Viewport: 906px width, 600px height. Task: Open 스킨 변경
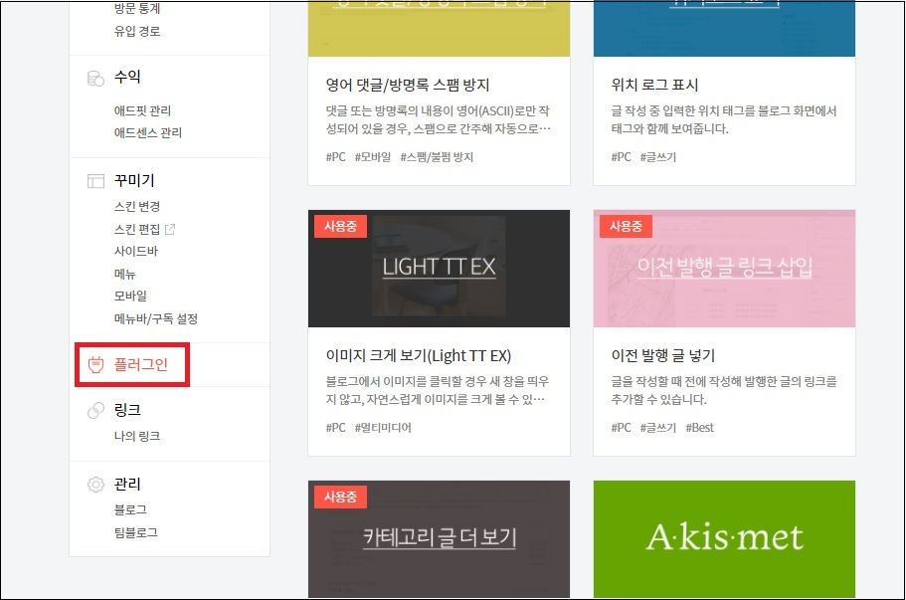tap(137, 207)
